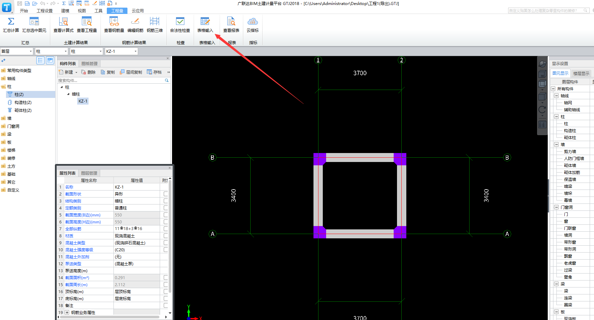Click the open folder quick access icon
This screenshot has height=320, width=594.
[35, 3]
